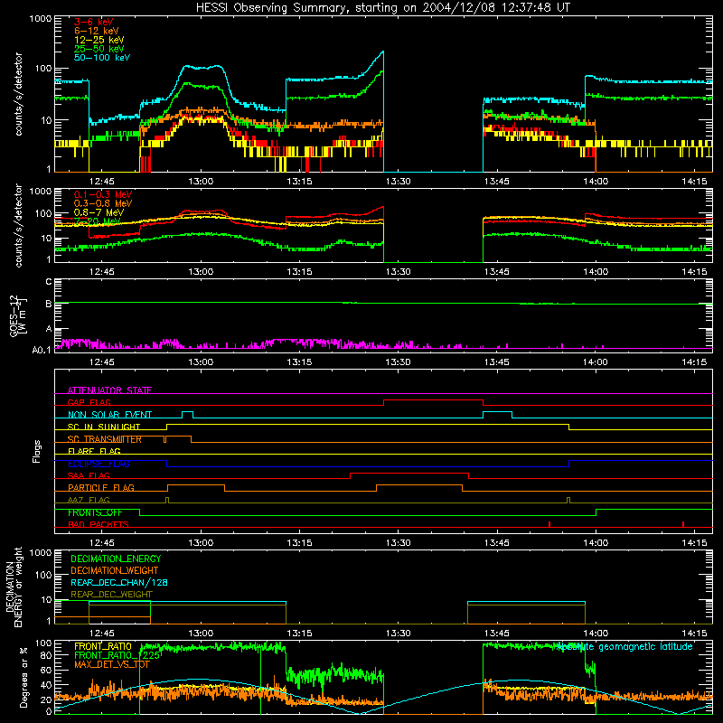
Task: Click the BAD_PACKETS flag label
Action: (99, 524)
